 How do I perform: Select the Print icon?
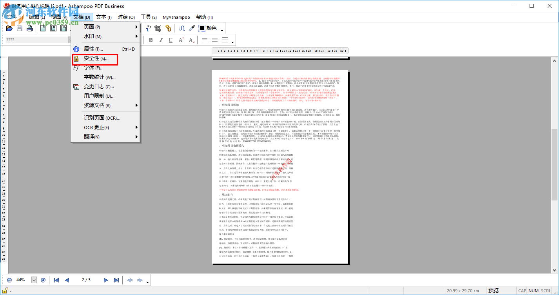coord(30,28)
